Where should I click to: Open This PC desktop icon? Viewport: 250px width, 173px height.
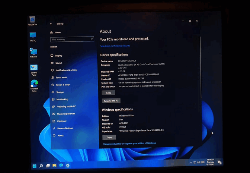coord(33,37)
